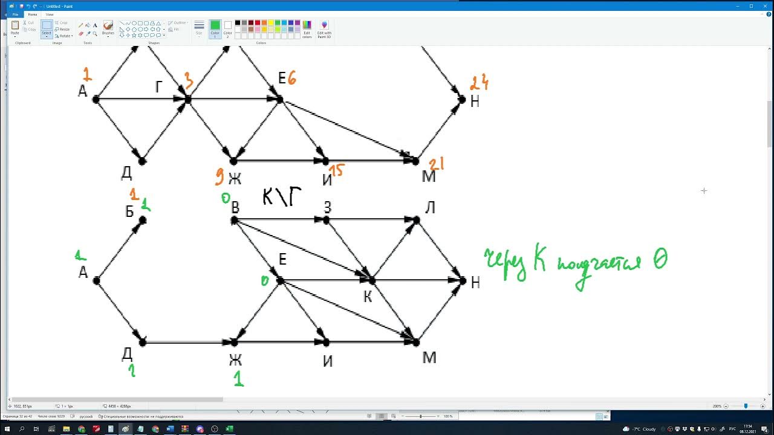Viewport: 774px width, 435px height.
Task: Choose the purple color swatch
Action: tap(298, 22)
